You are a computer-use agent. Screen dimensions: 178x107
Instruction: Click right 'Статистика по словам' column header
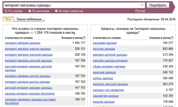(x=107, y=38)
